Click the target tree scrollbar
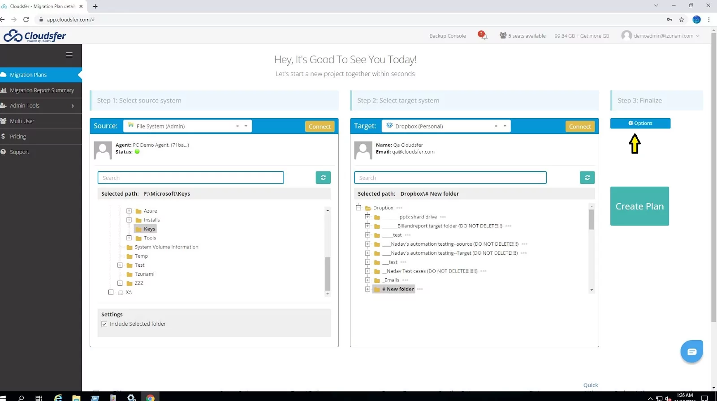 coord(592,219)
